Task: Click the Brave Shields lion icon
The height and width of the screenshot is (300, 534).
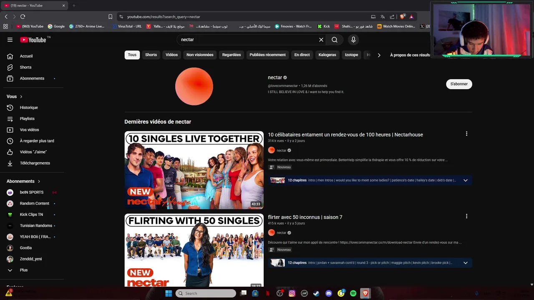Action: (402, 17)
